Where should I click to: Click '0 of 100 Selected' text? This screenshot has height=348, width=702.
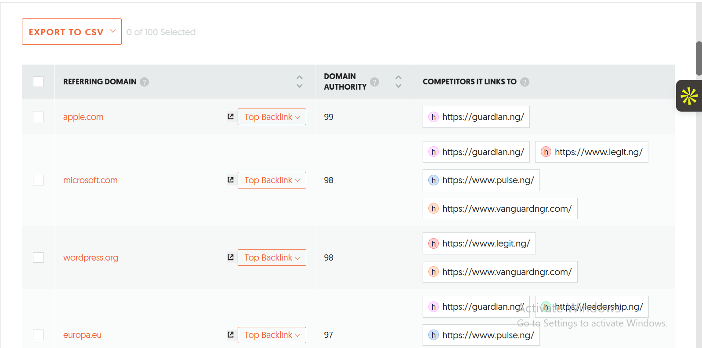(x=161, y=32)
